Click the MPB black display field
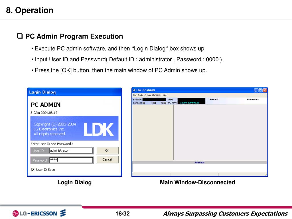 tap(191, 100)
